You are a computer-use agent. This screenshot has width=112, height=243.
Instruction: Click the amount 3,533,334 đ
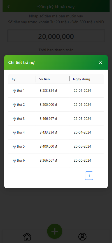click(x=48, y=91)
